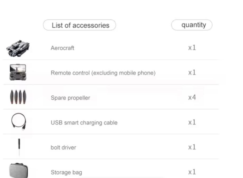Select the bolt driver label
The image size is (243, 178).
click(63, 147)
